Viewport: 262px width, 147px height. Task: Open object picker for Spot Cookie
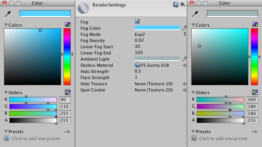pos(185,90)
